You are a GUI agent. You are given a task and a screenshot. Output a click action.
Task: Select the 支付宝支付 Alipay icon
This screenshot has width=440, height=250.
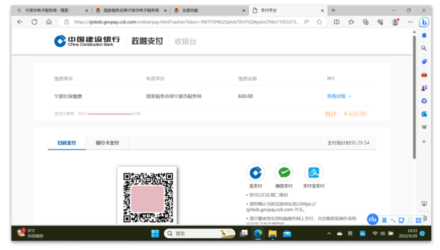313,173
